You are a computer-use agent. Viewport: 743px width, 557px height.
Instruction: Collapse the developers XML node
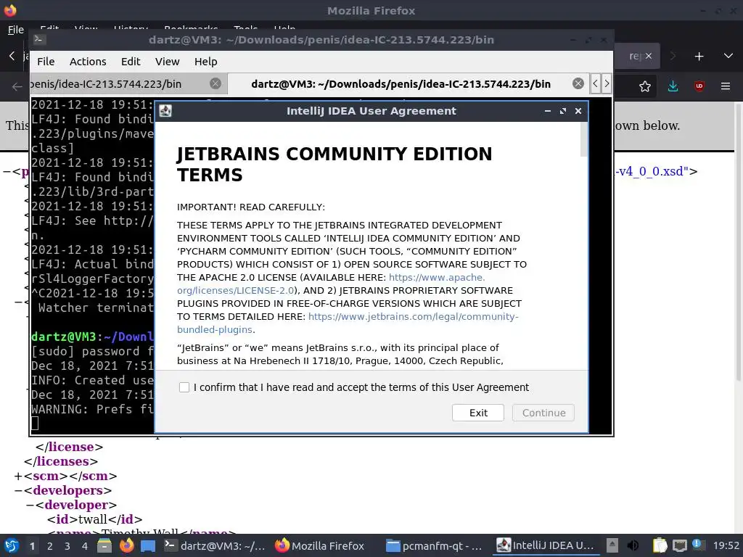click(x=18, y=491)
